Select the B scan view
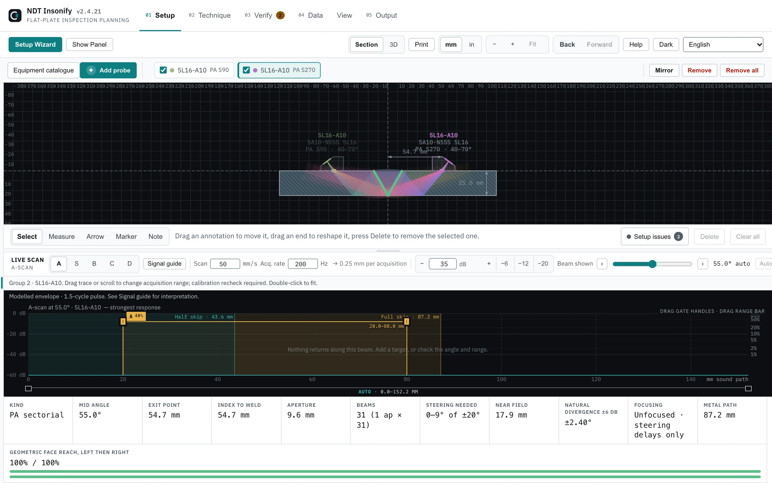The width and height of the screenshot is (772, 483). click(x=94, y=264)
